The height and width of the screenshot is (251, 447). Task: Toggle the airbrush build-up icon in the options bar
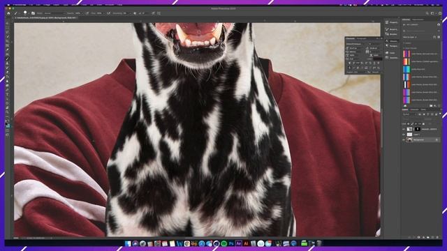click(109, 13)
